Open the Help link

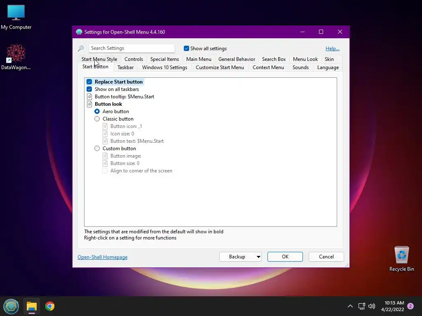(x=333, y=49)
